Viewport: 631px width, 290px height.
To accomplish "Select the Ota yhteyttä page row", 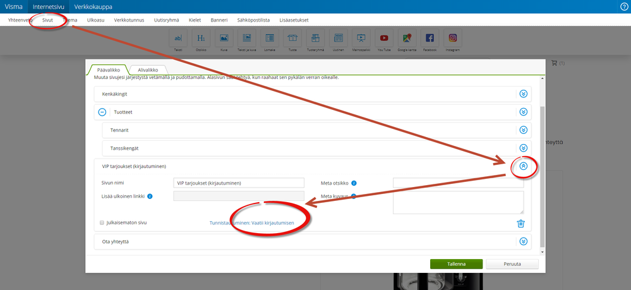I will (x=313, y=241).
